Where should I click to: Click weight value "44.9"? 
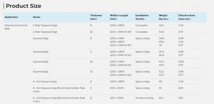pyautogui.click(x=161, y=65)
